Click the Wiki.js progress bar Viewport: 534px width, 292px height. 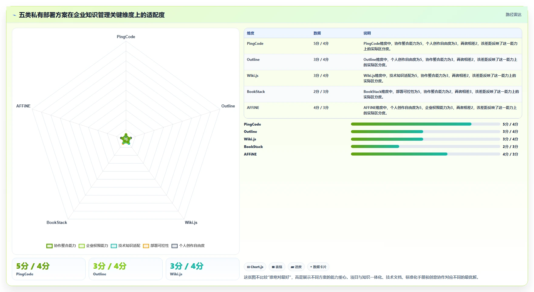[425, 139]
